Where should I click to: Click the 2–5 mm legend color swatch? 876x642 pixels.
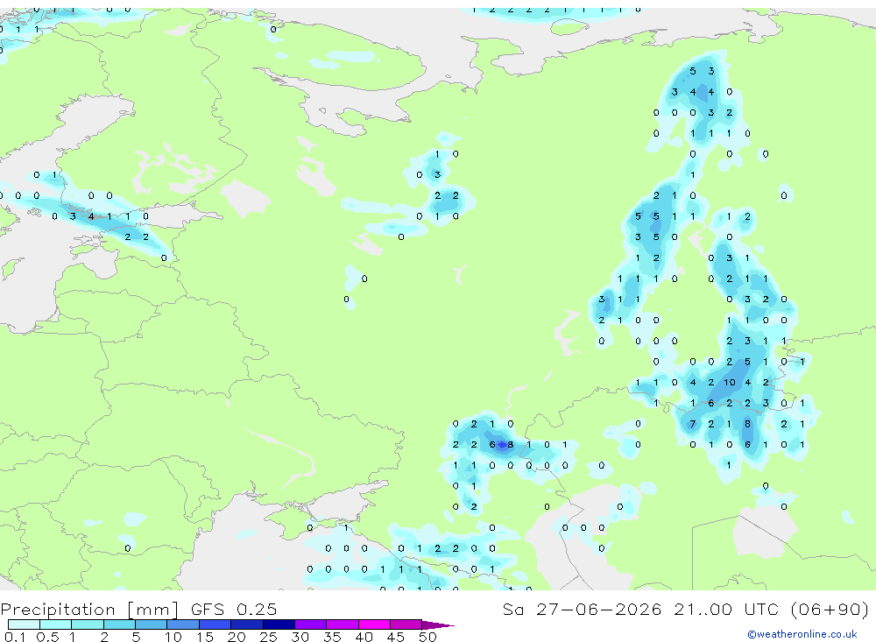pos(119,624)
